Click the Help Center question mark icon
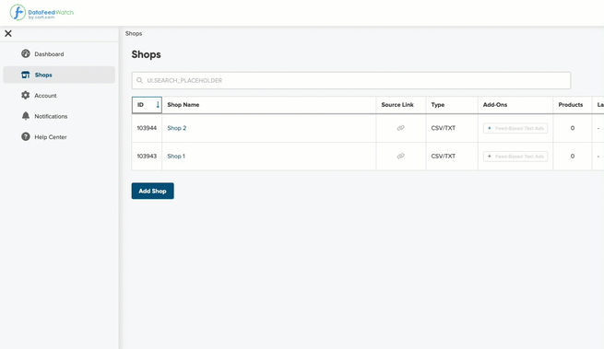604x349 pixels. (26, 136)
